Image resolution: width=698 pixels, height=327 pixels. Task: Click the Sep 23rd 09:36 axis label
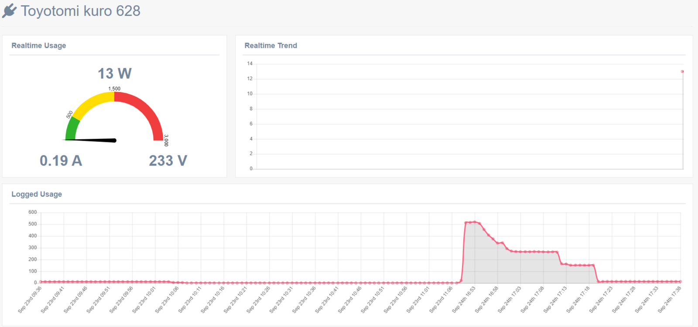point(30,300)
